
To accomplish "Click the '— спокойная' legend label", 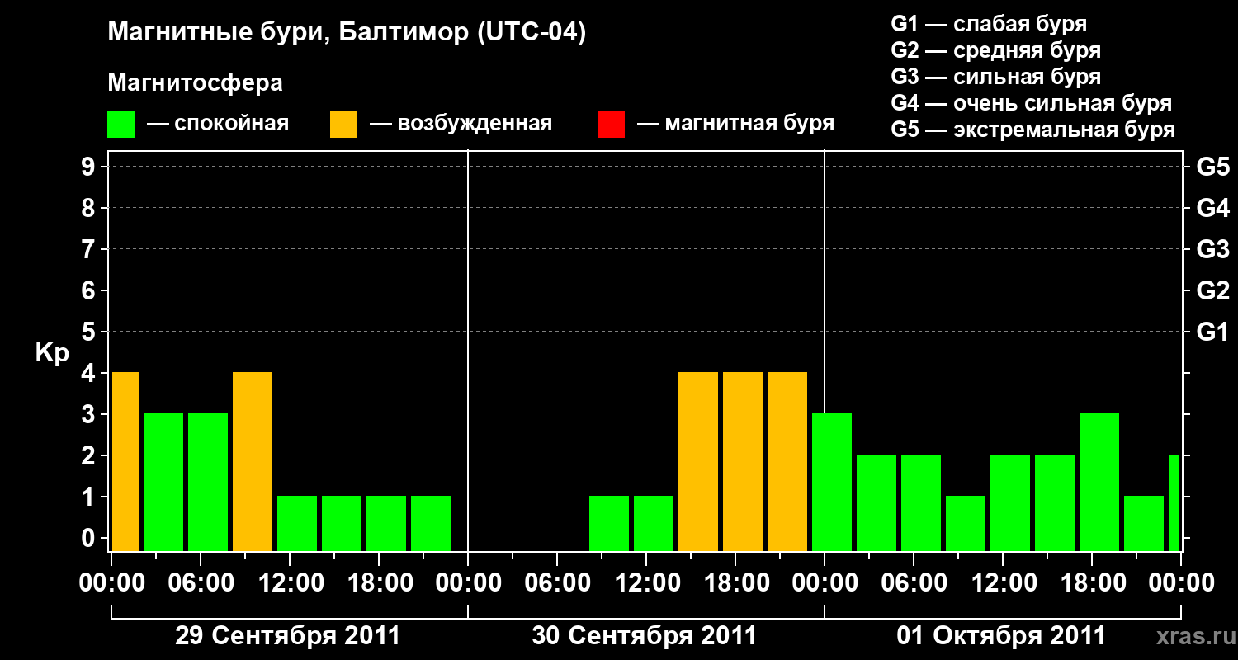I will click(218, 125).
